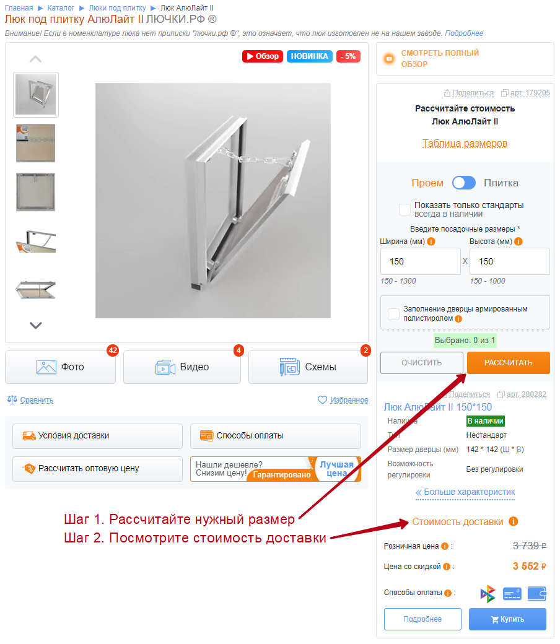Click the info icon beside Стоимость доставки
560x644 pixels.
click(x=513, y=521)
